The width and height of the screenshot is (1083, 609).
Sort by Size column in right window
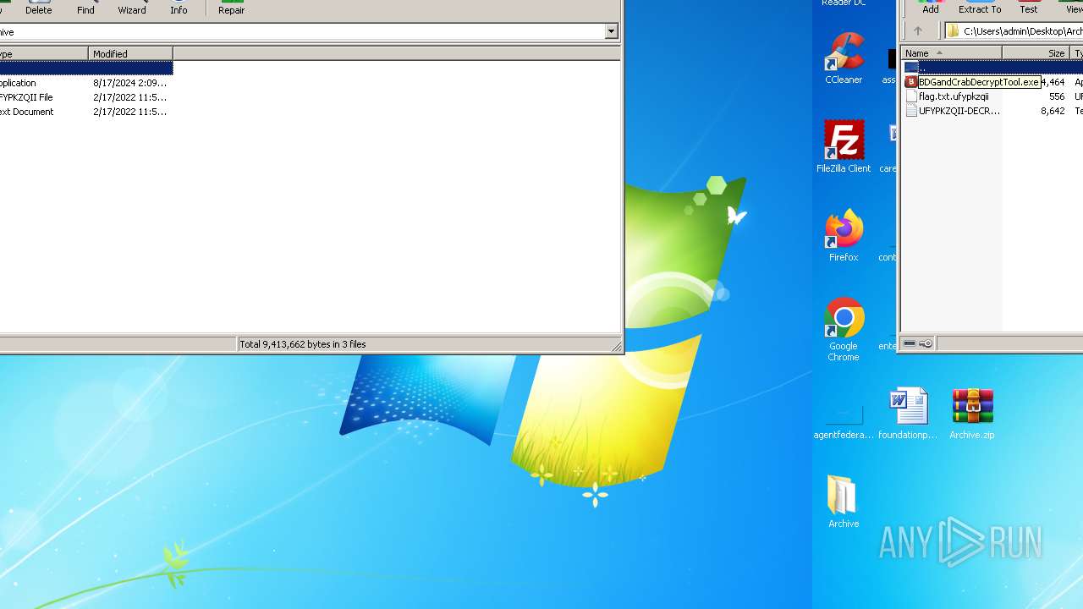click(1036, 52)
